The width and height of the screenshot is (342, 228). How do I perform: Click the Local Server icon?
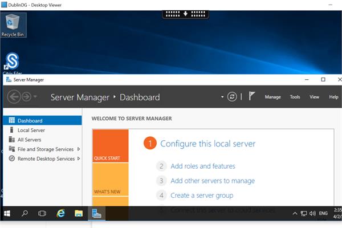[x=12, y=130]
